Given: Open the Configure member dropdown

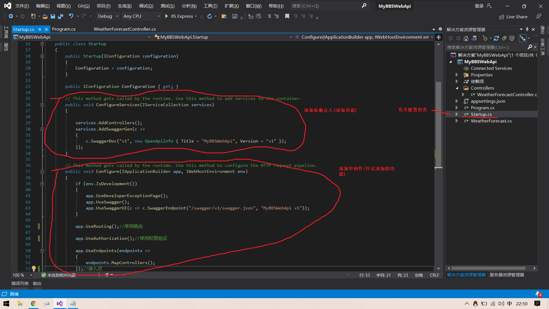Looking at the screenshot, I should [x=364, y=37].
